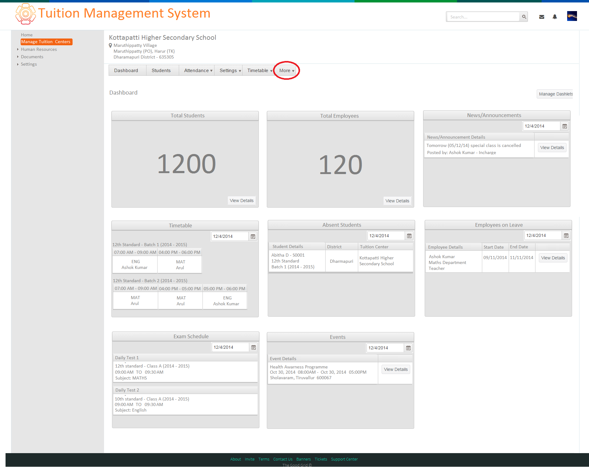Click the Events date field
This screenshot has width=589, height=467.
385,348
